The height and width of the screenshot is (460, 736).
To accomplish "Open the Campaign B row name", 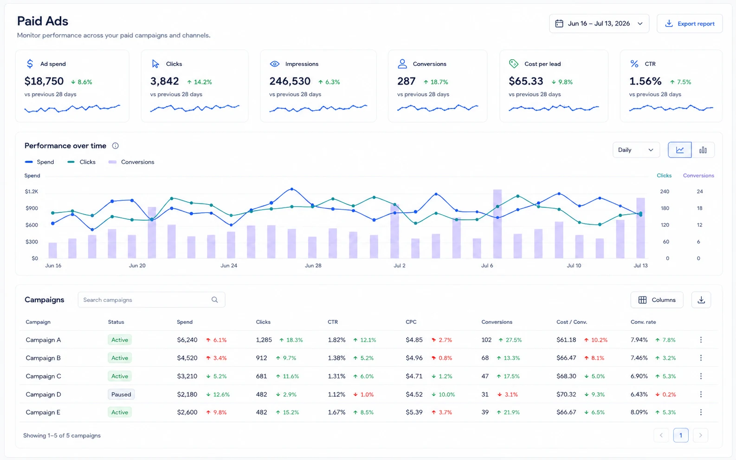I will [x=43, y=358].
